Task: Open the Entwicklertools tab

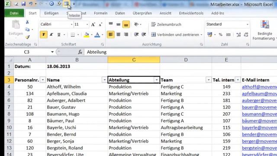Action: click(x=191, y=13)
